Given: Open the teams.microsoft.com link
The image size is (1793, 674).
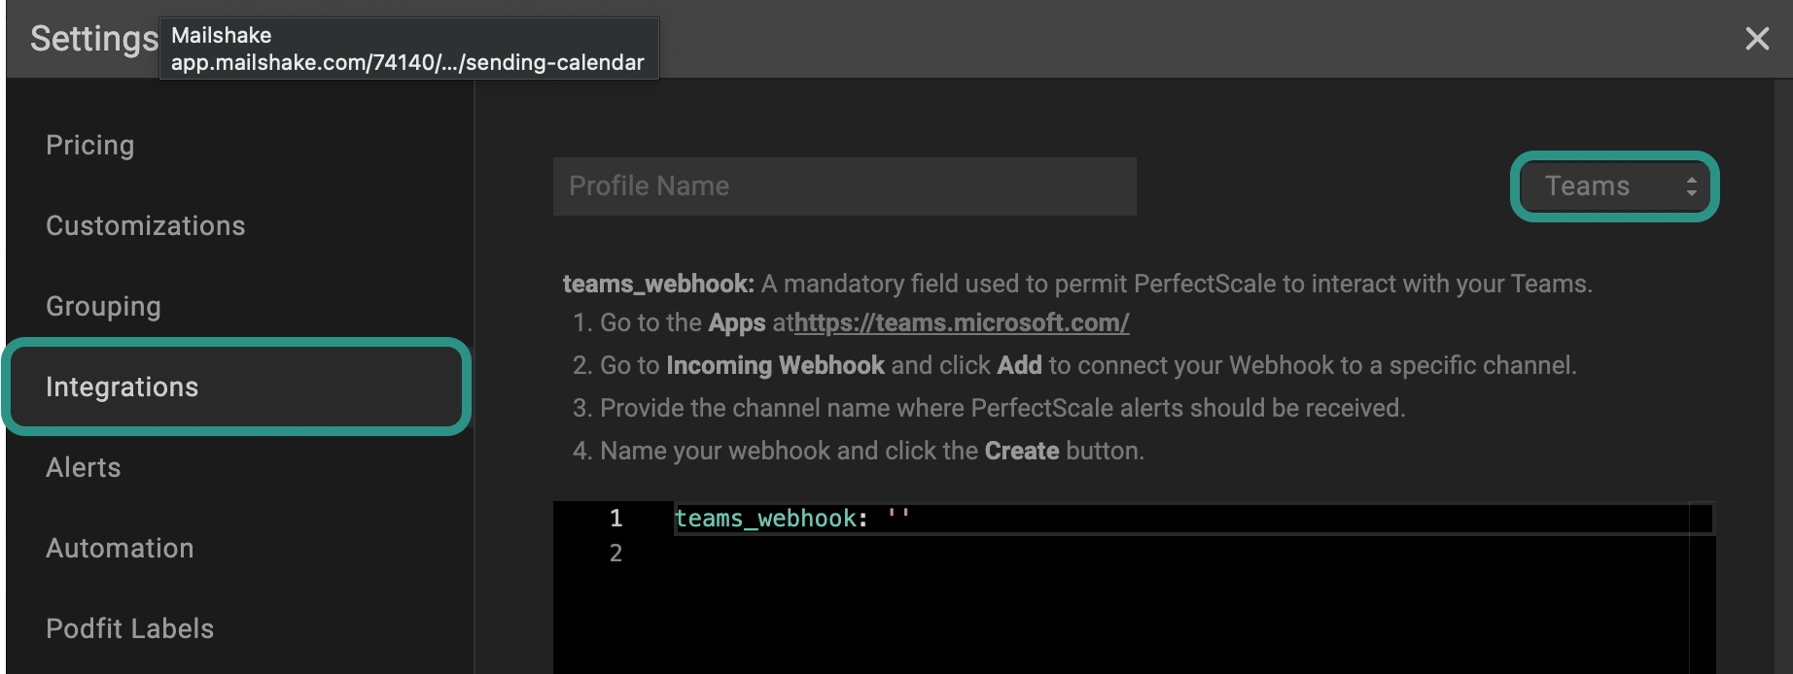Looking at the screenshot, I should pos(961,322).
